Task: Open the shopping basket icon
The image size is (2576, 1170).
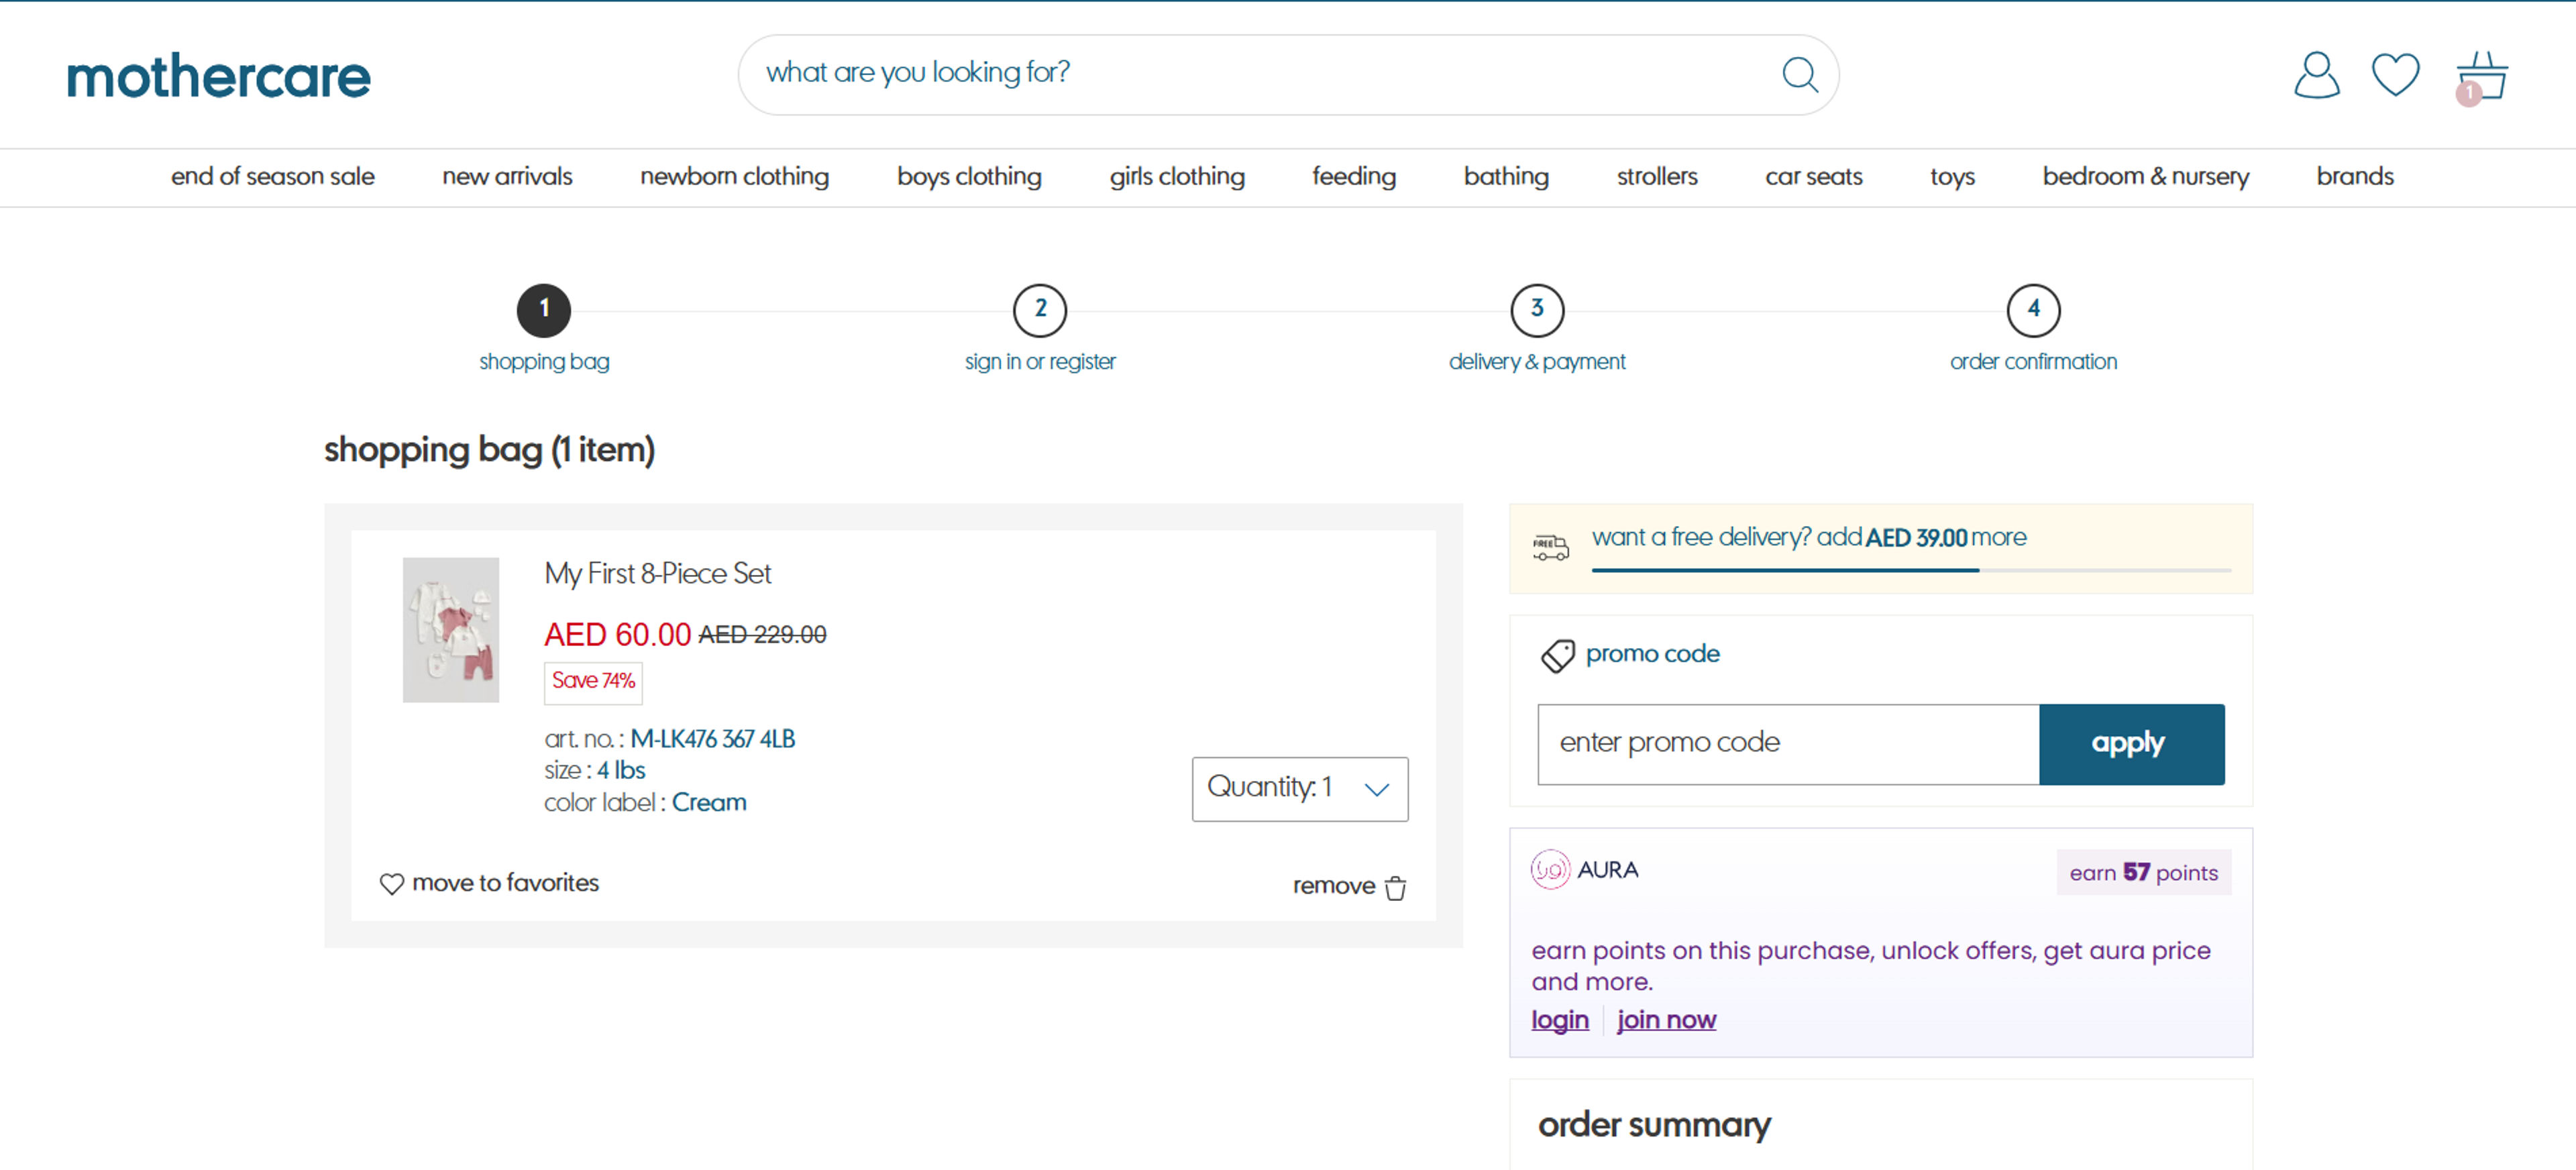Action: pyautogui.click(x=2481, y=77)
